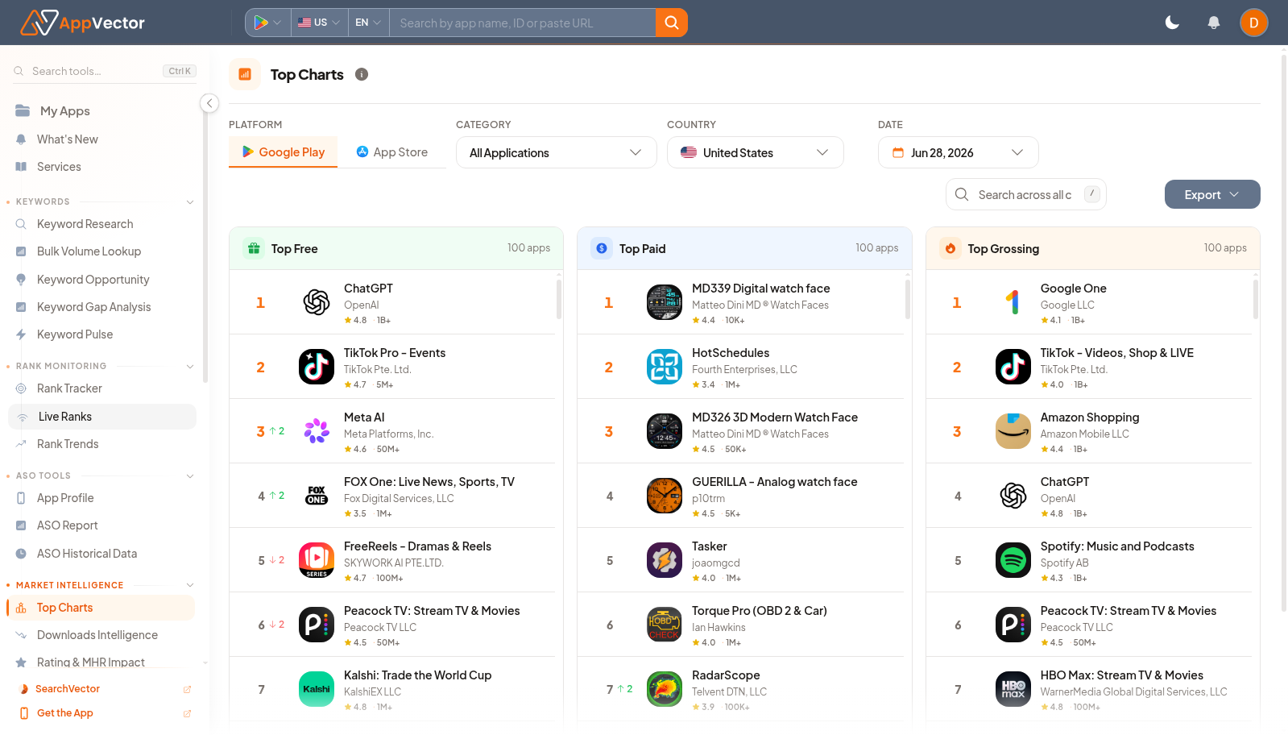This screenshot has width=1288, height=735.
Task: Open EN language dropdown in header
Action: click(x=368, y=23)
